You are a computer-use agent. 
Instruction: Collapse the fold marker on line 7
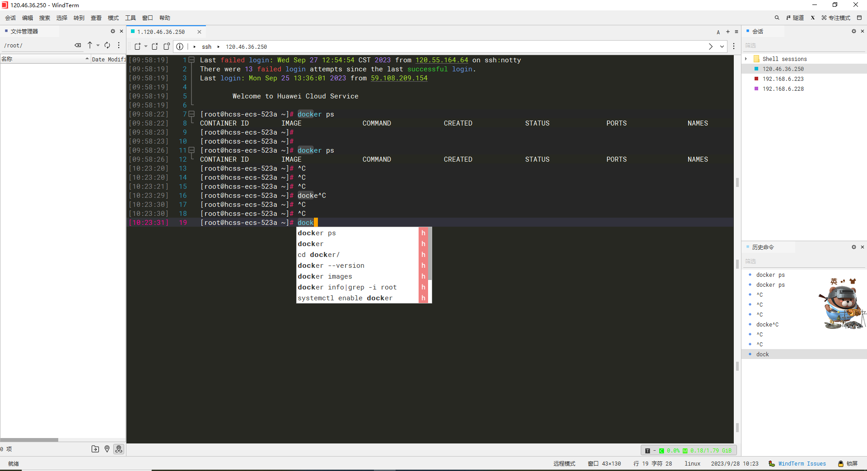[x=191, y=114]
